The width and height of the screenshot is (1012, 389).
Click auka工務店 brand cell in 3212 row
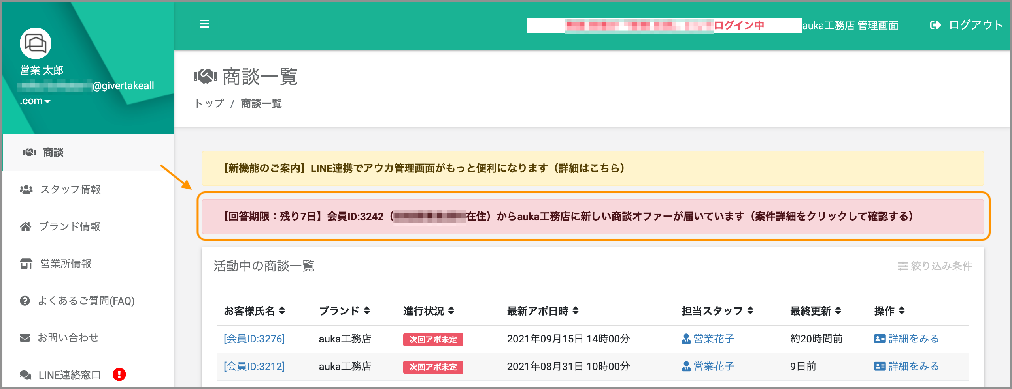pyautogui.click(x=345, y=367)
